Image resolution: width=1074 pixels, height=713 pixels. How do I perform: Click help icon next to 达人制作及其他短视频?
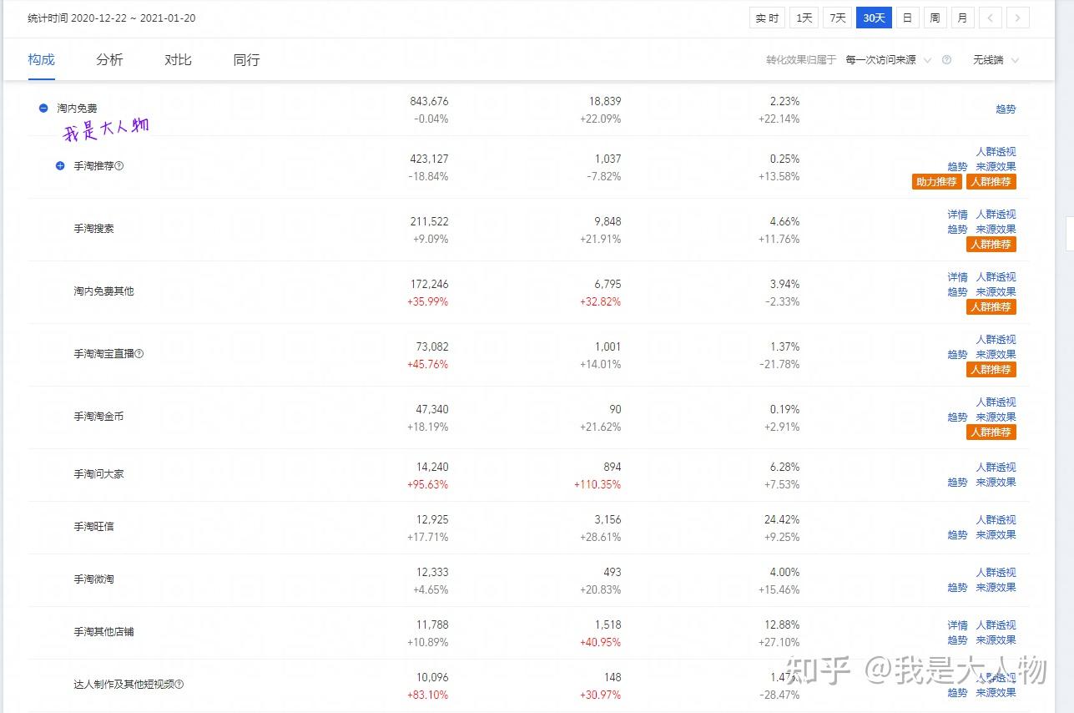(x=179, y=685)
